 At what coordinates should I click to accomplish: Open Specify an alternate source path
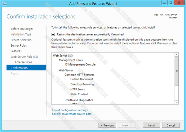coord(72,114)
